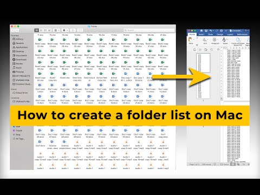Open Documents in the Finder sidebar
The width and height of the screenshot is (260, 195).
pyautogui.click(x=19, y=55)
